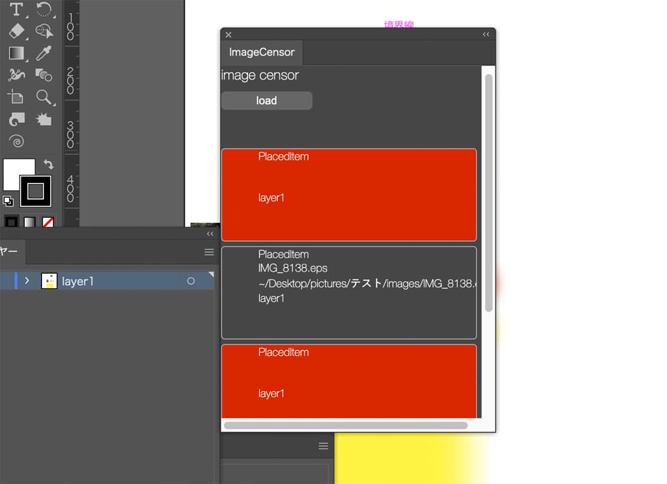Expand layer1 in the layers panel
Image resolution: width=667 pixels, height=484 pixels.
(x=27, y=281)
